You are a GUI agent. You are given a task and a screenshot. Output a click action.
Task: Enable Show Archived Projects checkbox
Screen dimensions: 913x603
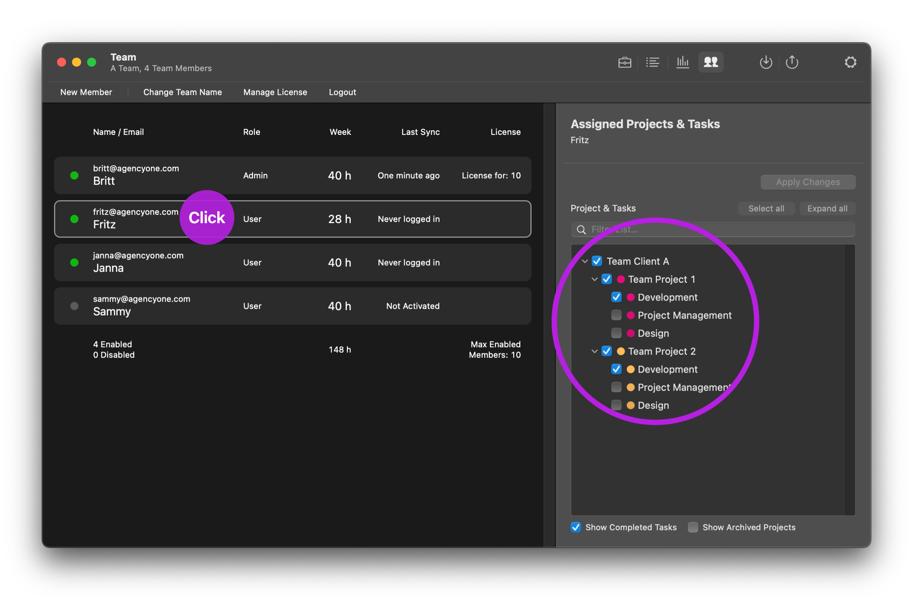(693, 527)
